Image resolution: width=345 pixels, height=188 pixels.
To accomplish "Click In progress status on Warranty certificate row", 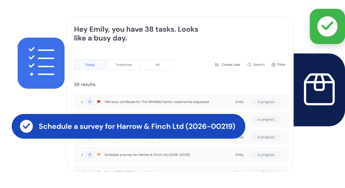I will tap(266, 102).
